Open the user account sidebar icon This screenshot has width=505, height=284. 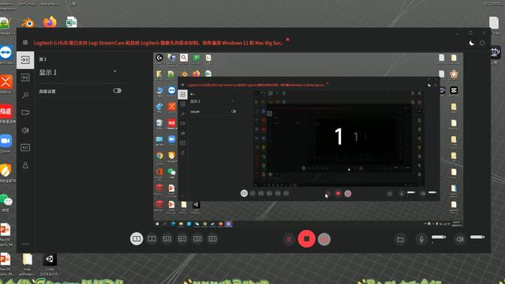coord(25,165)
